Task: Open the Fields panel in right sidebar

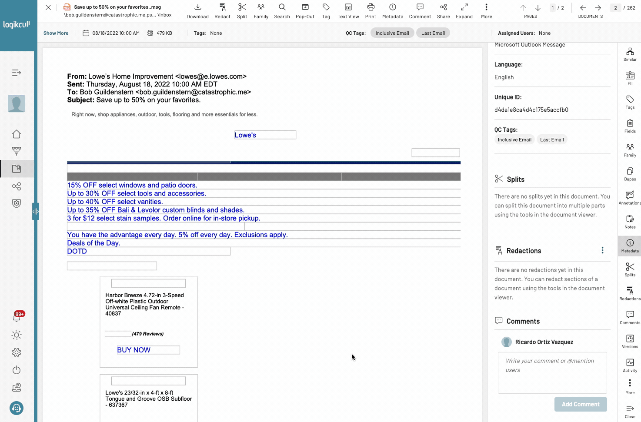Action: tap(630, 126)
